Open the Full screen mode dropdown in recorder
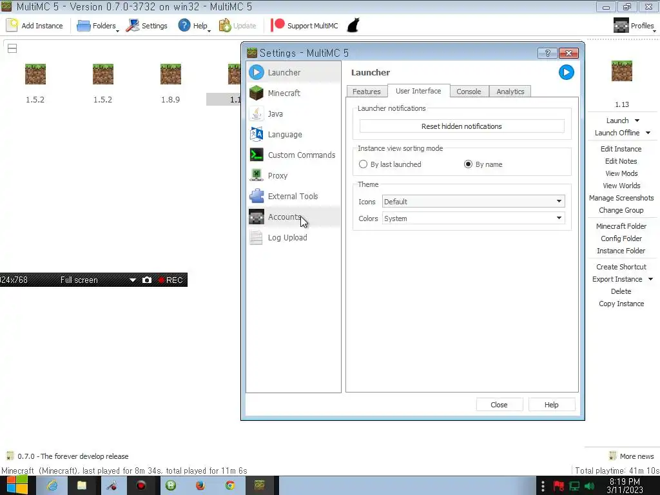660x495 pixels. 132,280
